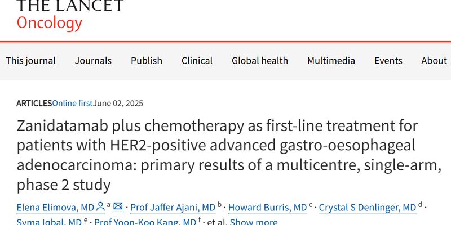Open the This journal menu

31,61
